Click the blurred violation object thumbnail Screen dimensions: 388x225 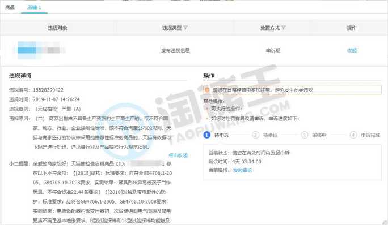tap(39, 50)
